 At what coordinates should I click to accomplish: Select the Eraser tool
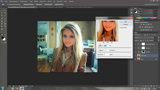2,24
